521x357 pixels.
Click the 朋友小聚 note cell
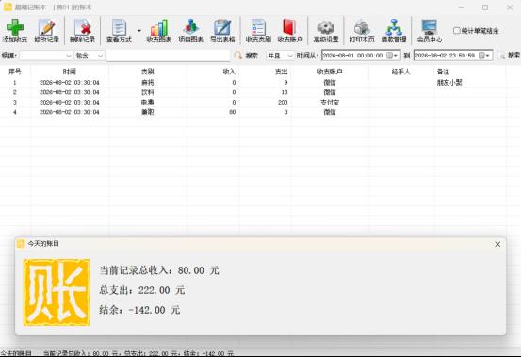click(x=449, y=82)
